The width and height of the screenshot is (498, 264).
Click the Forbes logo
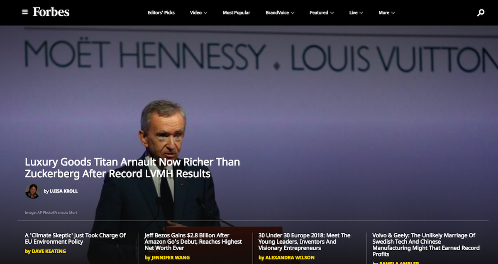tap(51, 12)
